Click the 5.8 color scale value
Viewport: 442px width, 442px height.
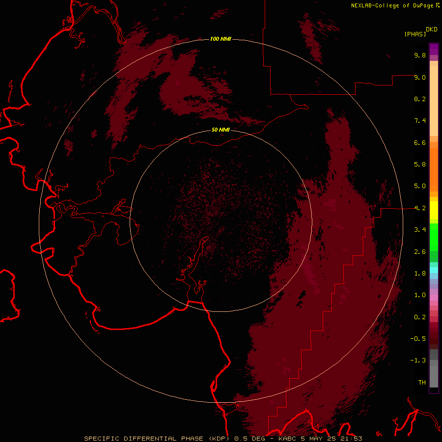point(420,165)
